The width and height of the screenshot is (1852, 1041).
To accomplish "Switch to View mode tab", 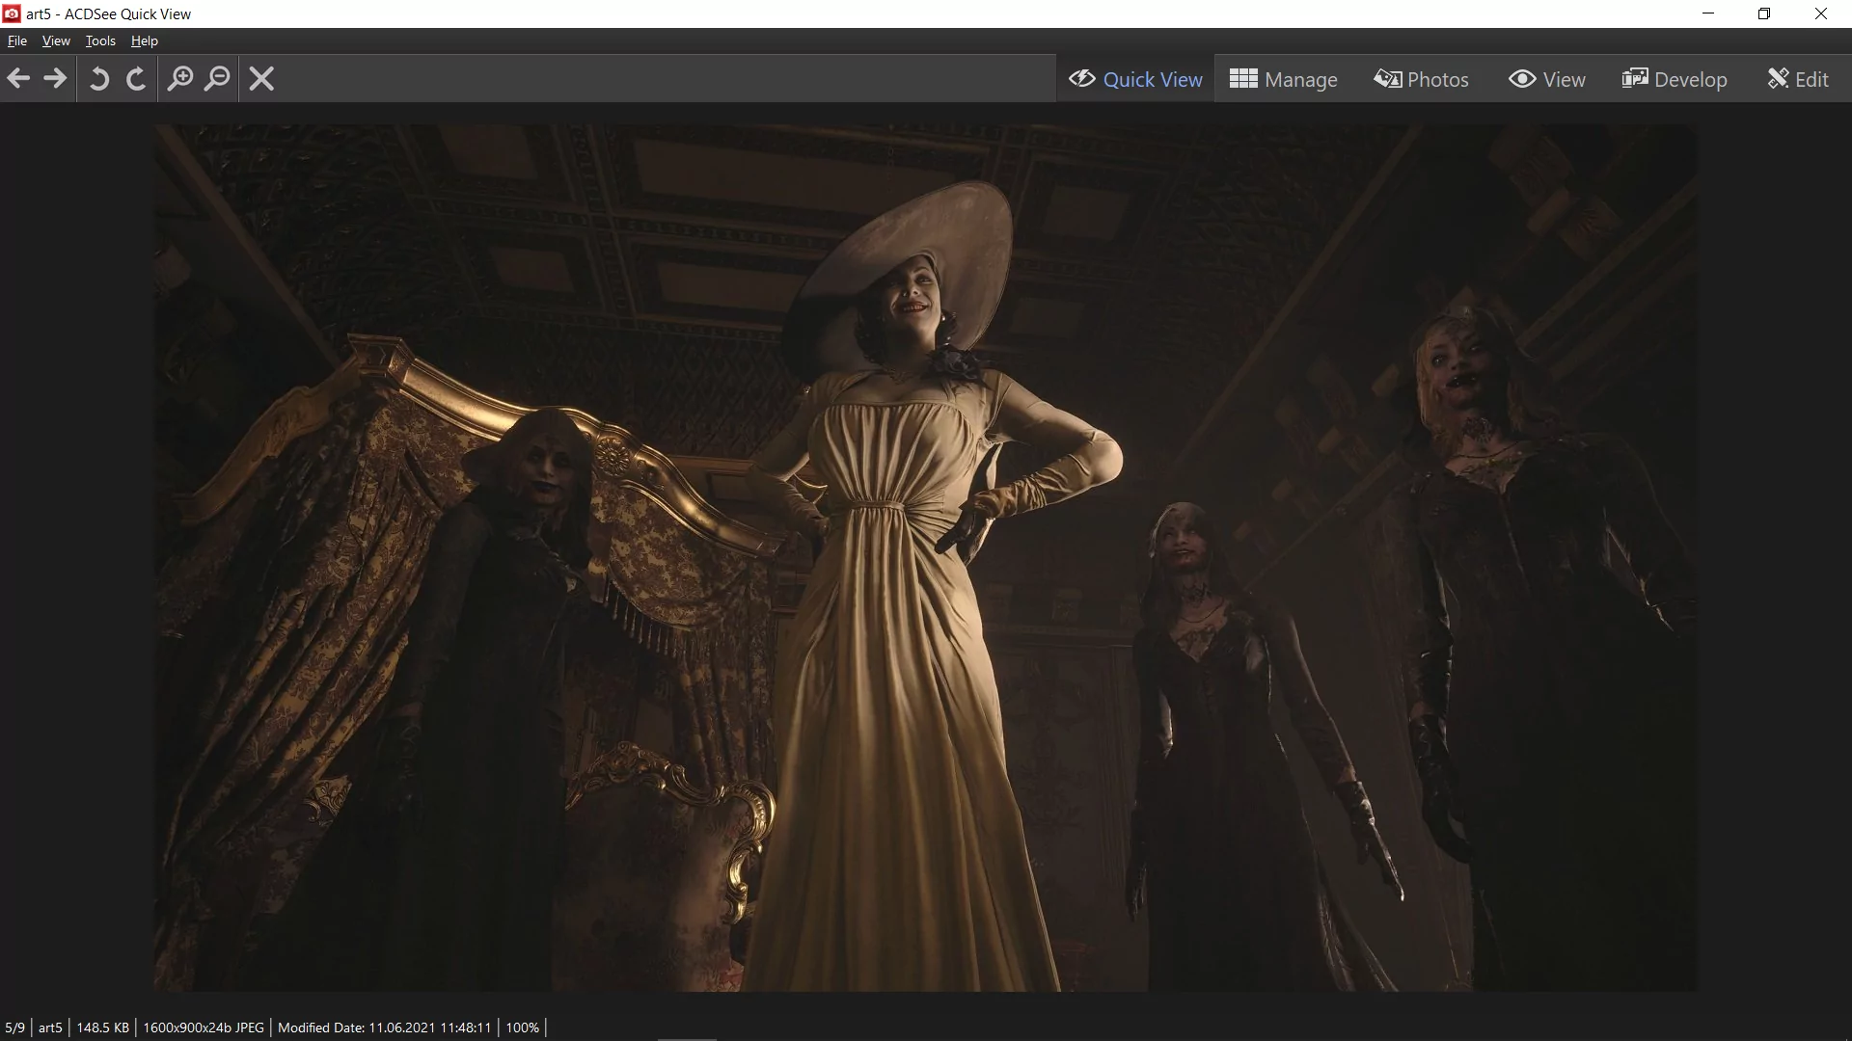I will coord(1547,79).
